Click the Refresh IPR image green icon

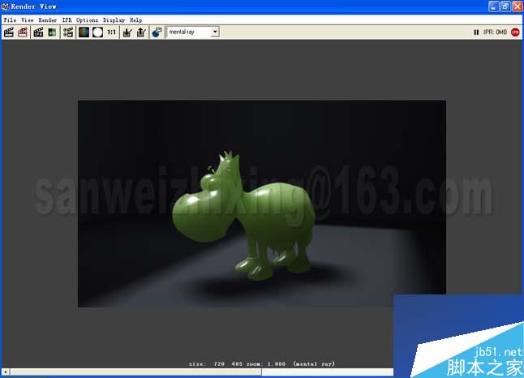pyautogui.click(x=52, y=32)
